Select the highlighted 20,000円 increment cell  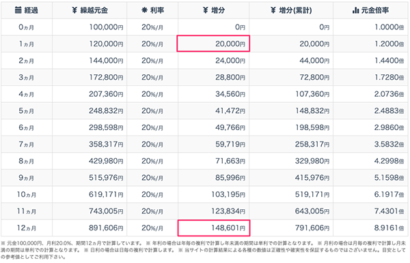point(213,44)
